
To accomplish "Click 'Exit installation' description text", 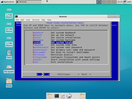I will [x=62, y=62].
